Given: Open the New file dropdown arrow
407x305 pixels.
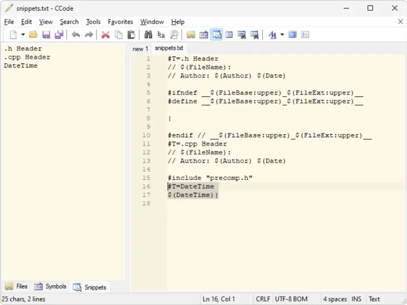Looking at the screenshot, I should (x=23, y=35).
